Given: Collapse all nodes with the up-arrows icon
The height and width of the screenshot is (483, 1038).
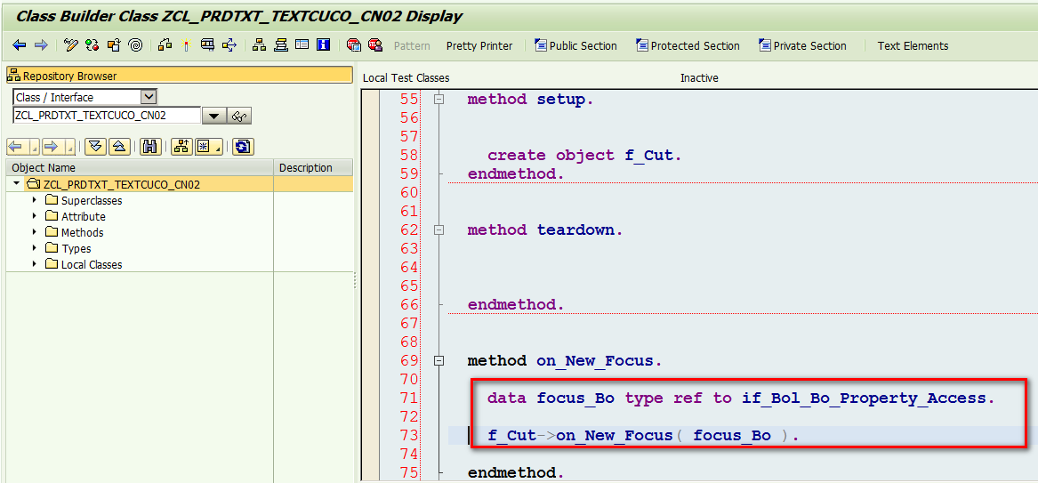Looking at the screenshot, I should pyautogui.click(x=117, y=146).
